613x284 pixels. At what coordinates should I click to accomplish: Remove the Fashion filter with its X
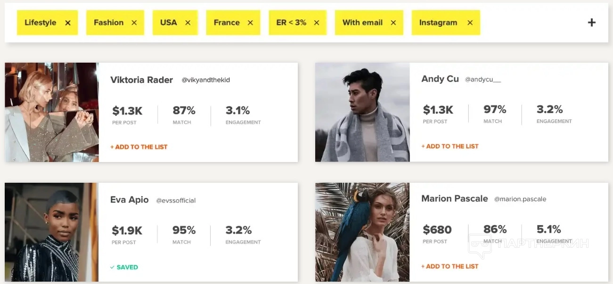pos(134,23)
